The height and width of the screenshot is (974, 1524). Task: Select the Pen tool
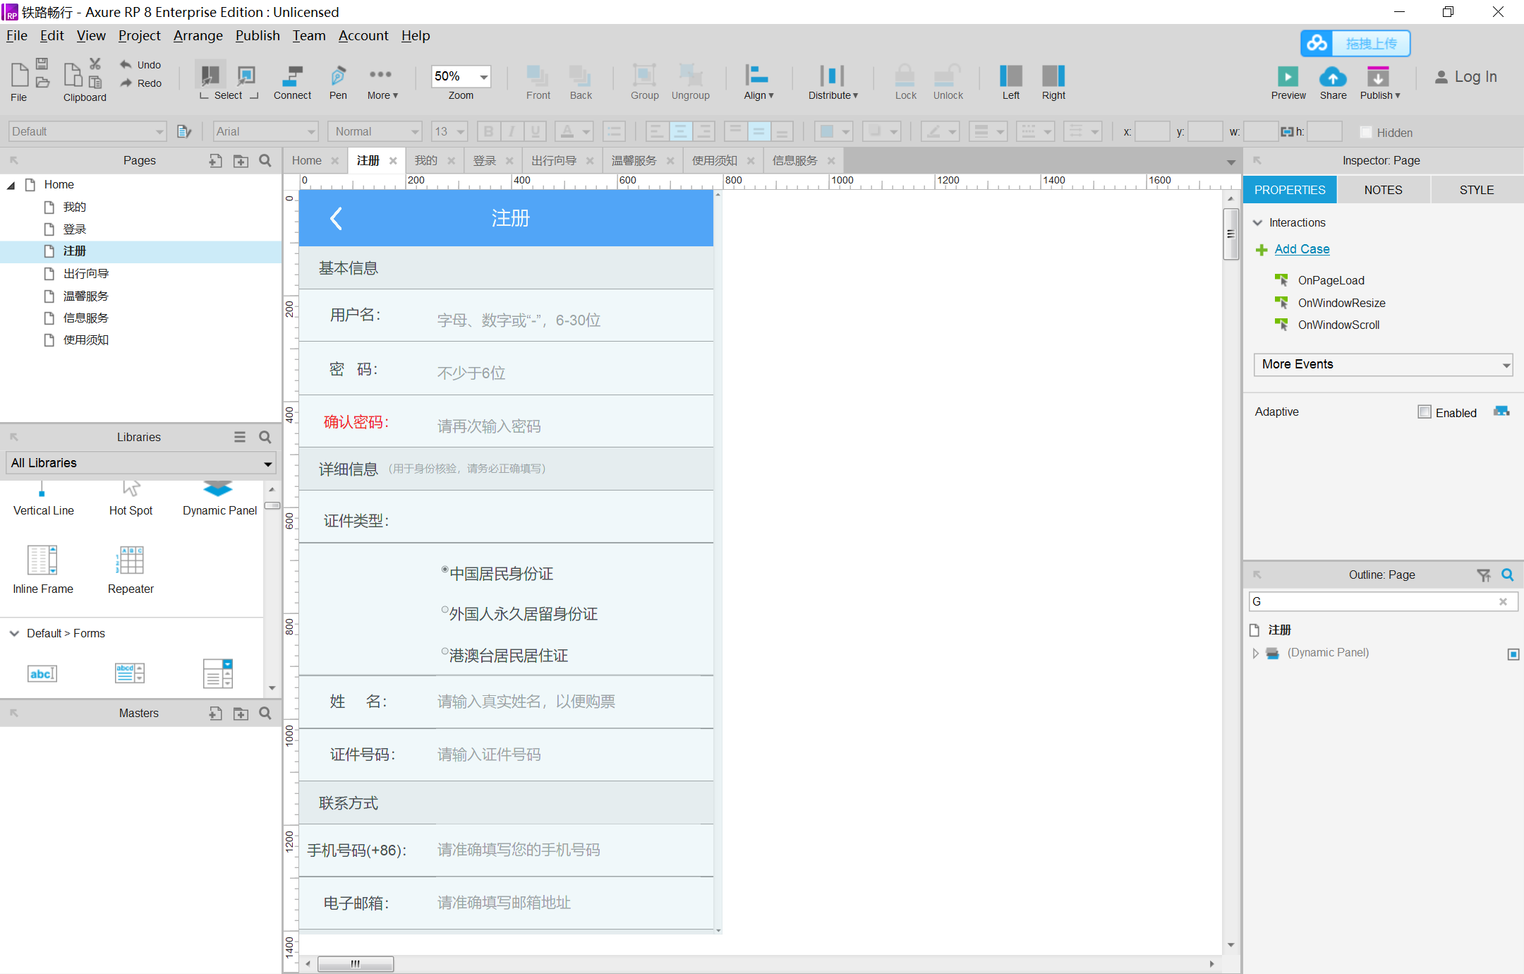pyautogui.click(x=338, y=76)
